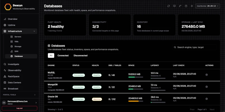Screen dimensions: 225x112
Task: Open Storage under Infrastructure
Action: coord(21,46)
